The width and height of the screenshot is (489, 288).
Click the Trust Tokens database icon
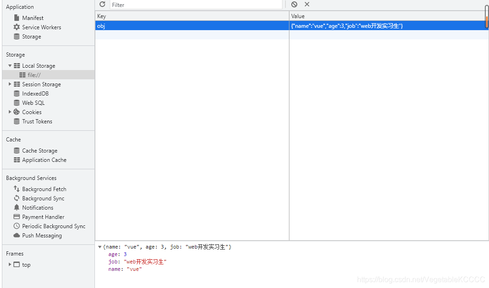[17, 121]
